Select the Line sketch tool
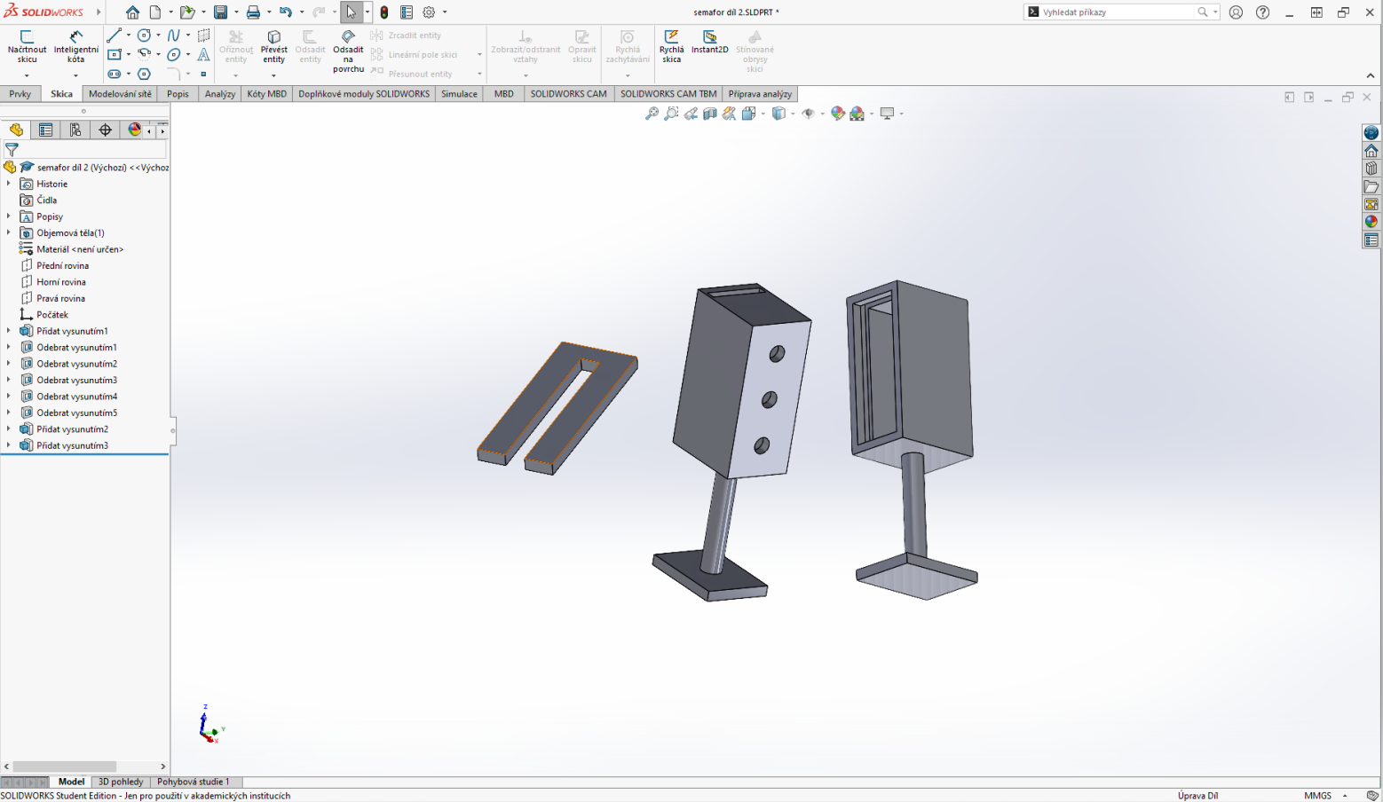The image size is (1383, 802). point(113,35)
